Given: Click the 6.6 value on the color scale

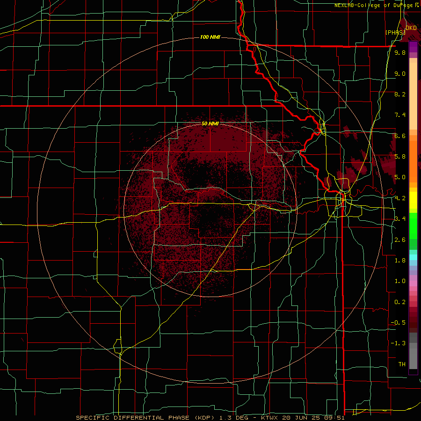Looking at the screenshot, I should point(400,136).
